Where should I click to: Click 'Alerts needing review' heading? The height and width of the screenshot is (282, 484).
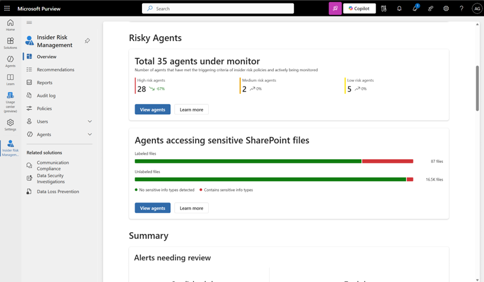coord(172,258)
